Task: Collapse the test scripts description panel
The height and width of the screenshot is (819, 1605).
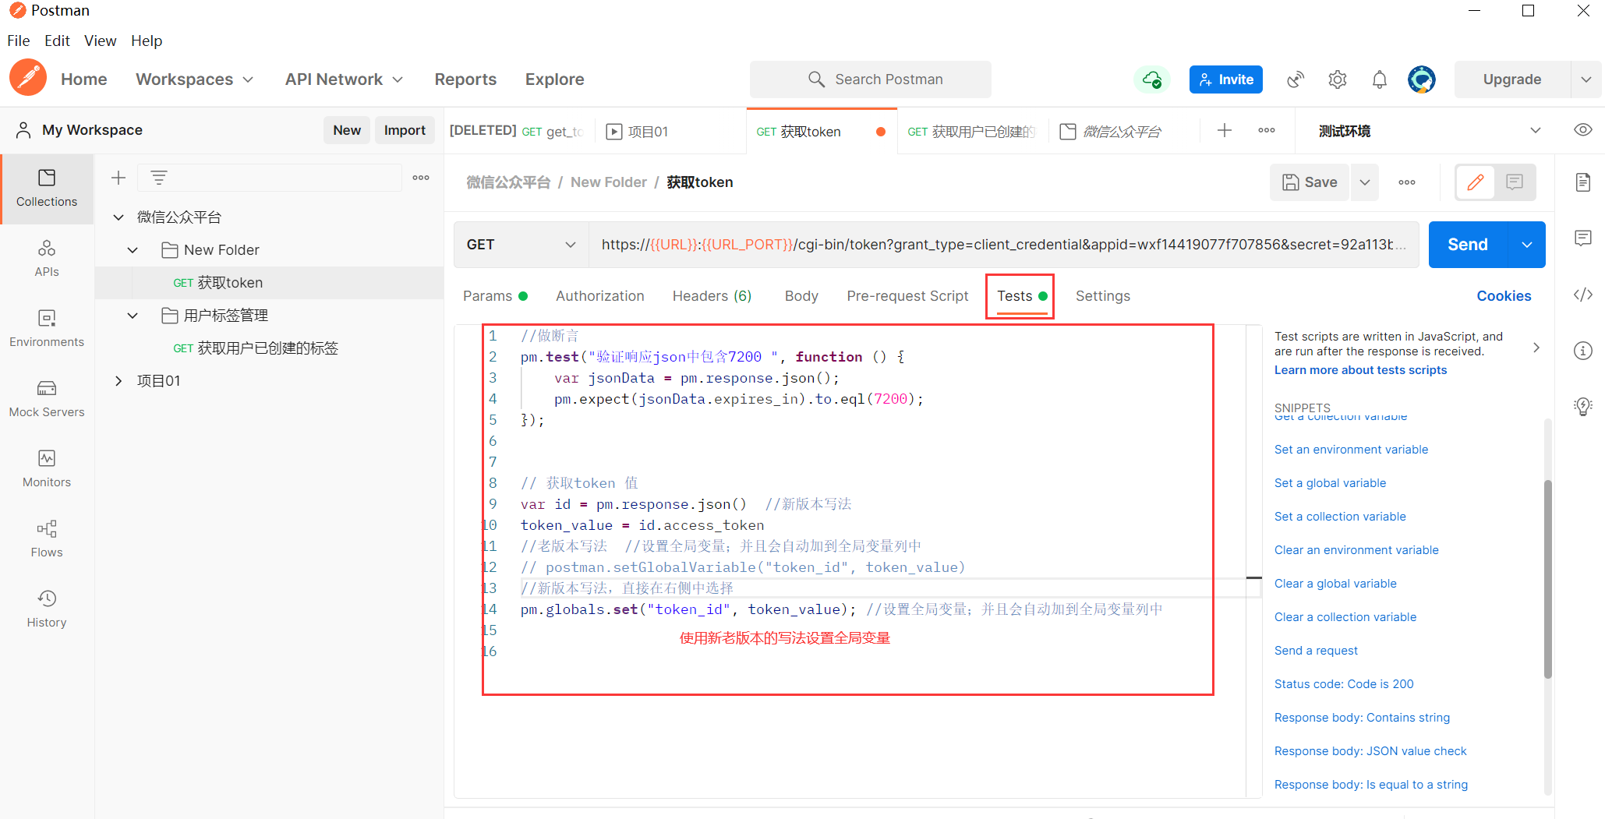Action: tap(1536, 348)
